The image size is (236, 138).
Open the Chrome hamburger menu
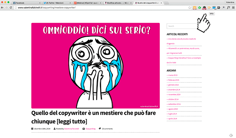coord(233,8)
